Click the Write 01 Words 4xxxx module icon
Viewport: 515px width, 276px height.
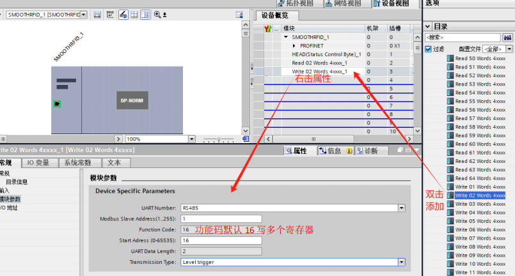tap(450, 187)
